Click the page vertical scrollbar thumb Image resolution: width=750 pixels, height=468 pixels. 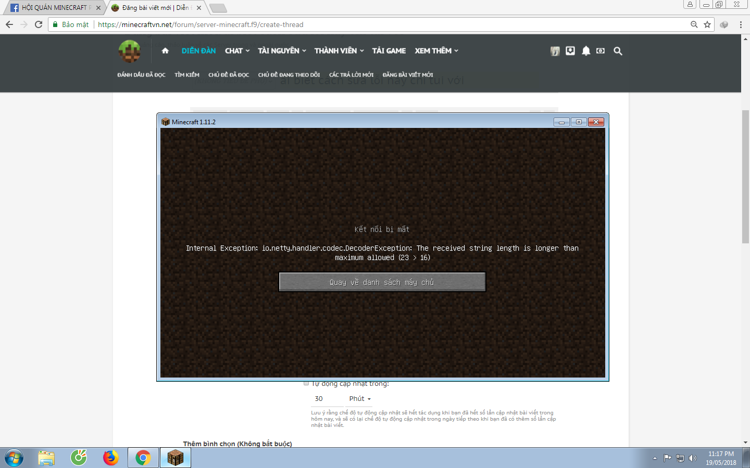coord(745,177)
